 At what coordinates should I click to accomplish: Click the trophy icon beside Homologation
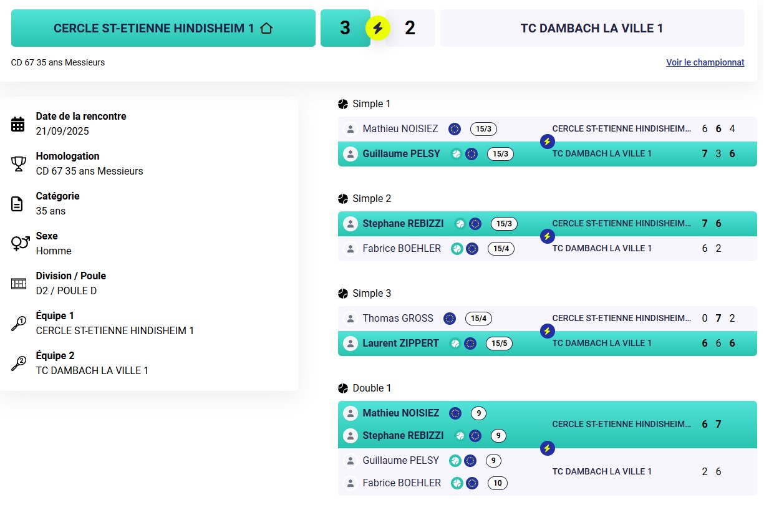[x=18, y=164]
